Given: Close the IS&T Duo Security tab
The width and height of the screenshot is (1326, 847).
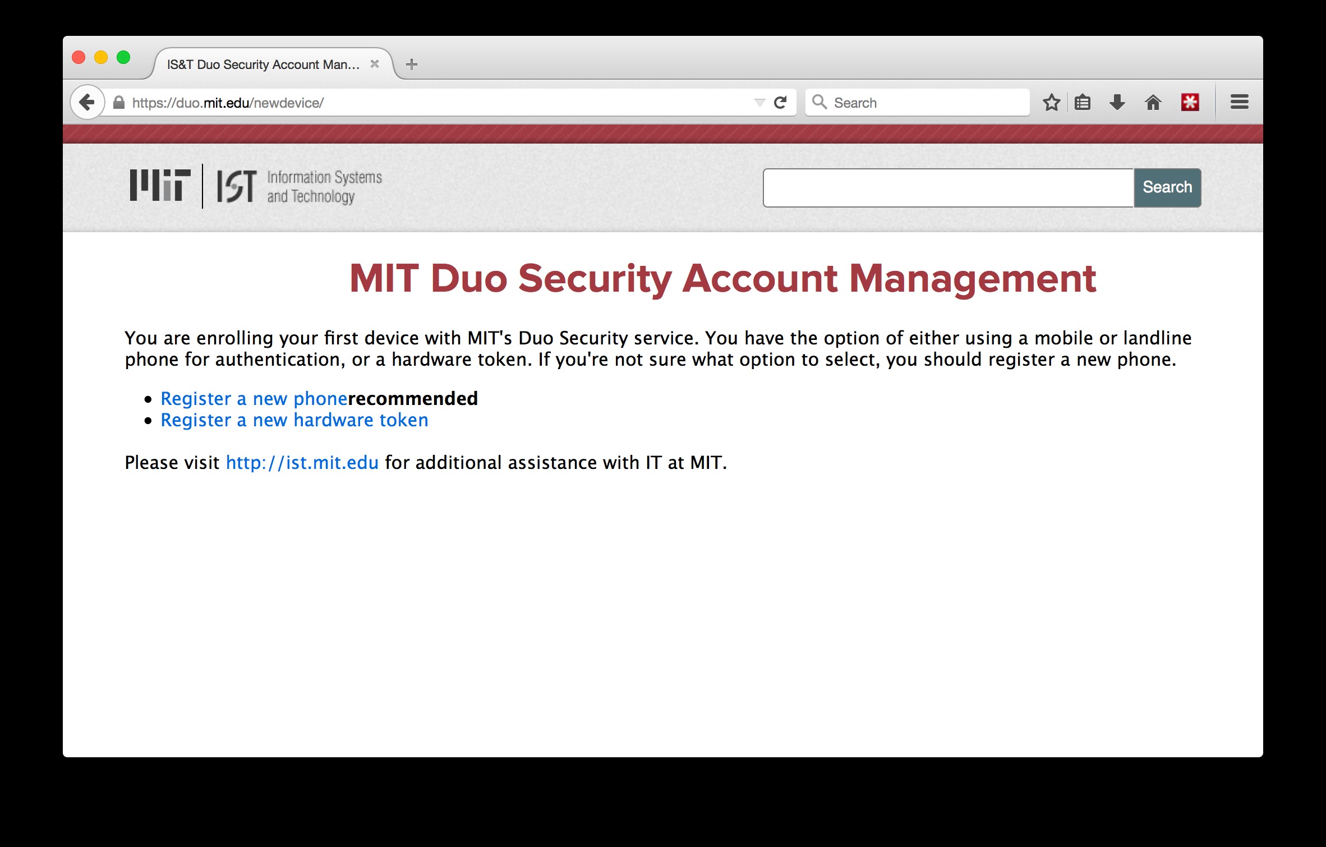Looking at the screenshot, I should [x=375, y=64].
